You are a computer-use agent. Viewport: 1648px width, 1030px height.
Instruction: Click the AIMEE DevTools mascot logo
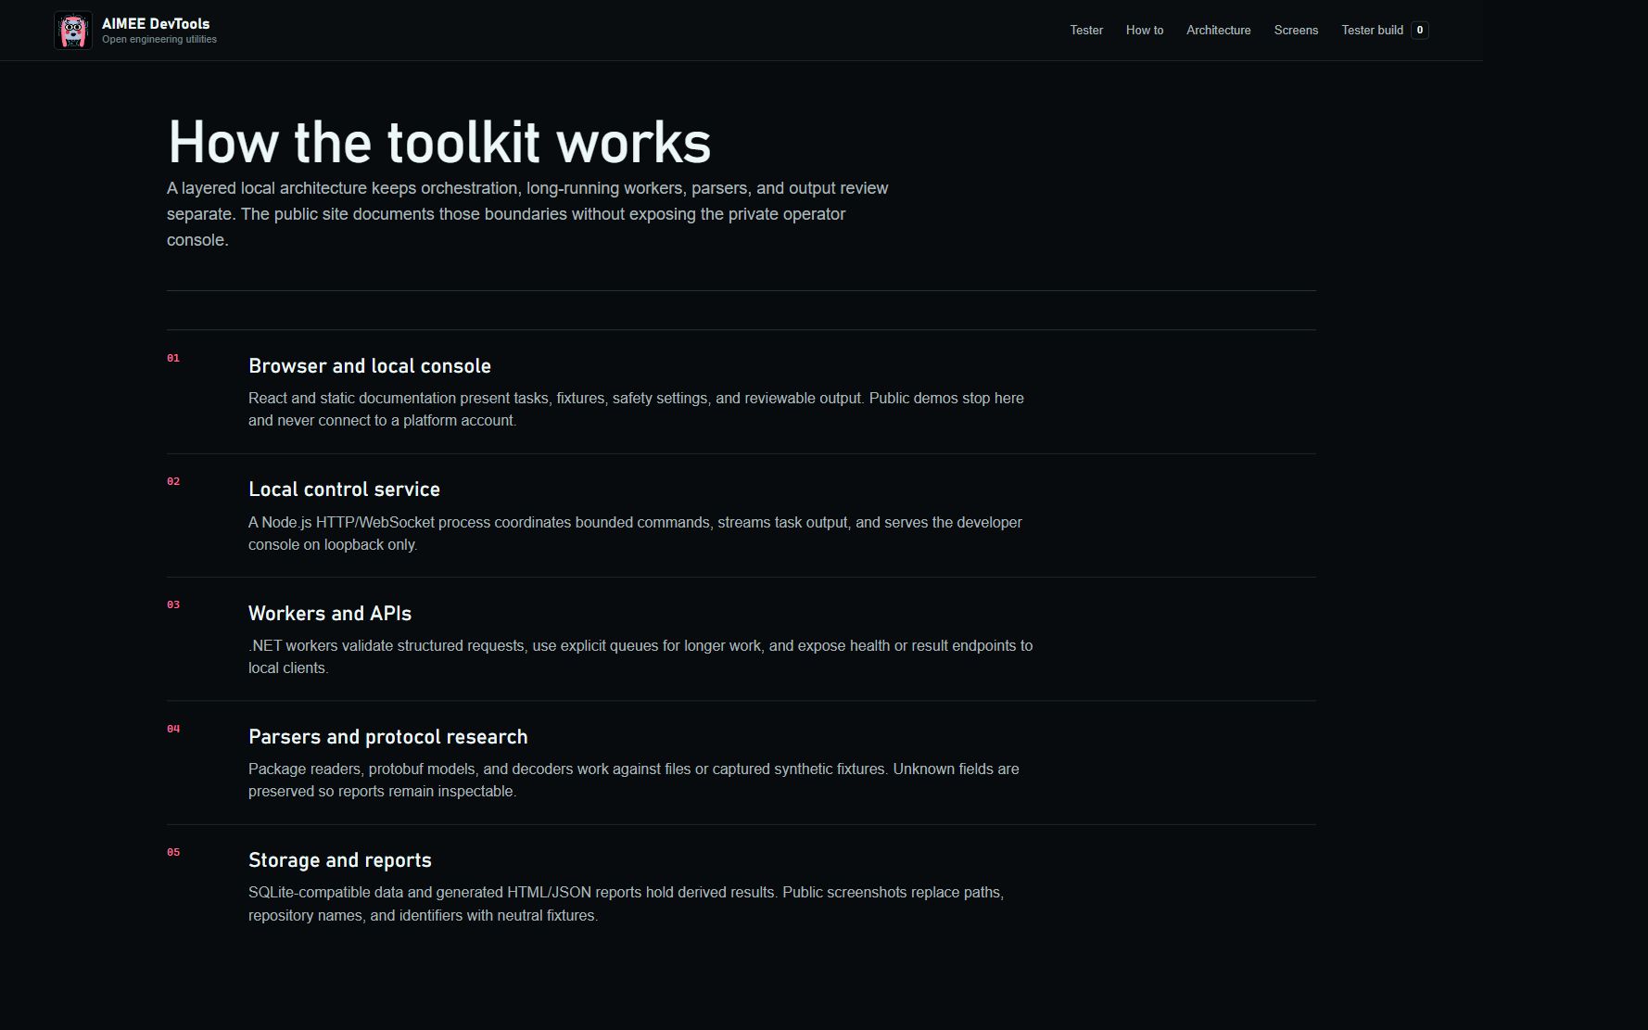point(72,31)
